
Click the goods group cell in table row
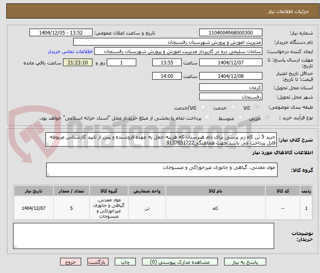click(x=109, y=208)
